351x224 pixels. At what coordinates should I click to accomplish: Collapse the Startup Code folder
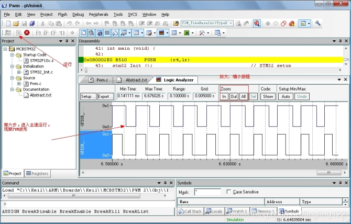(x=13, y=55)
